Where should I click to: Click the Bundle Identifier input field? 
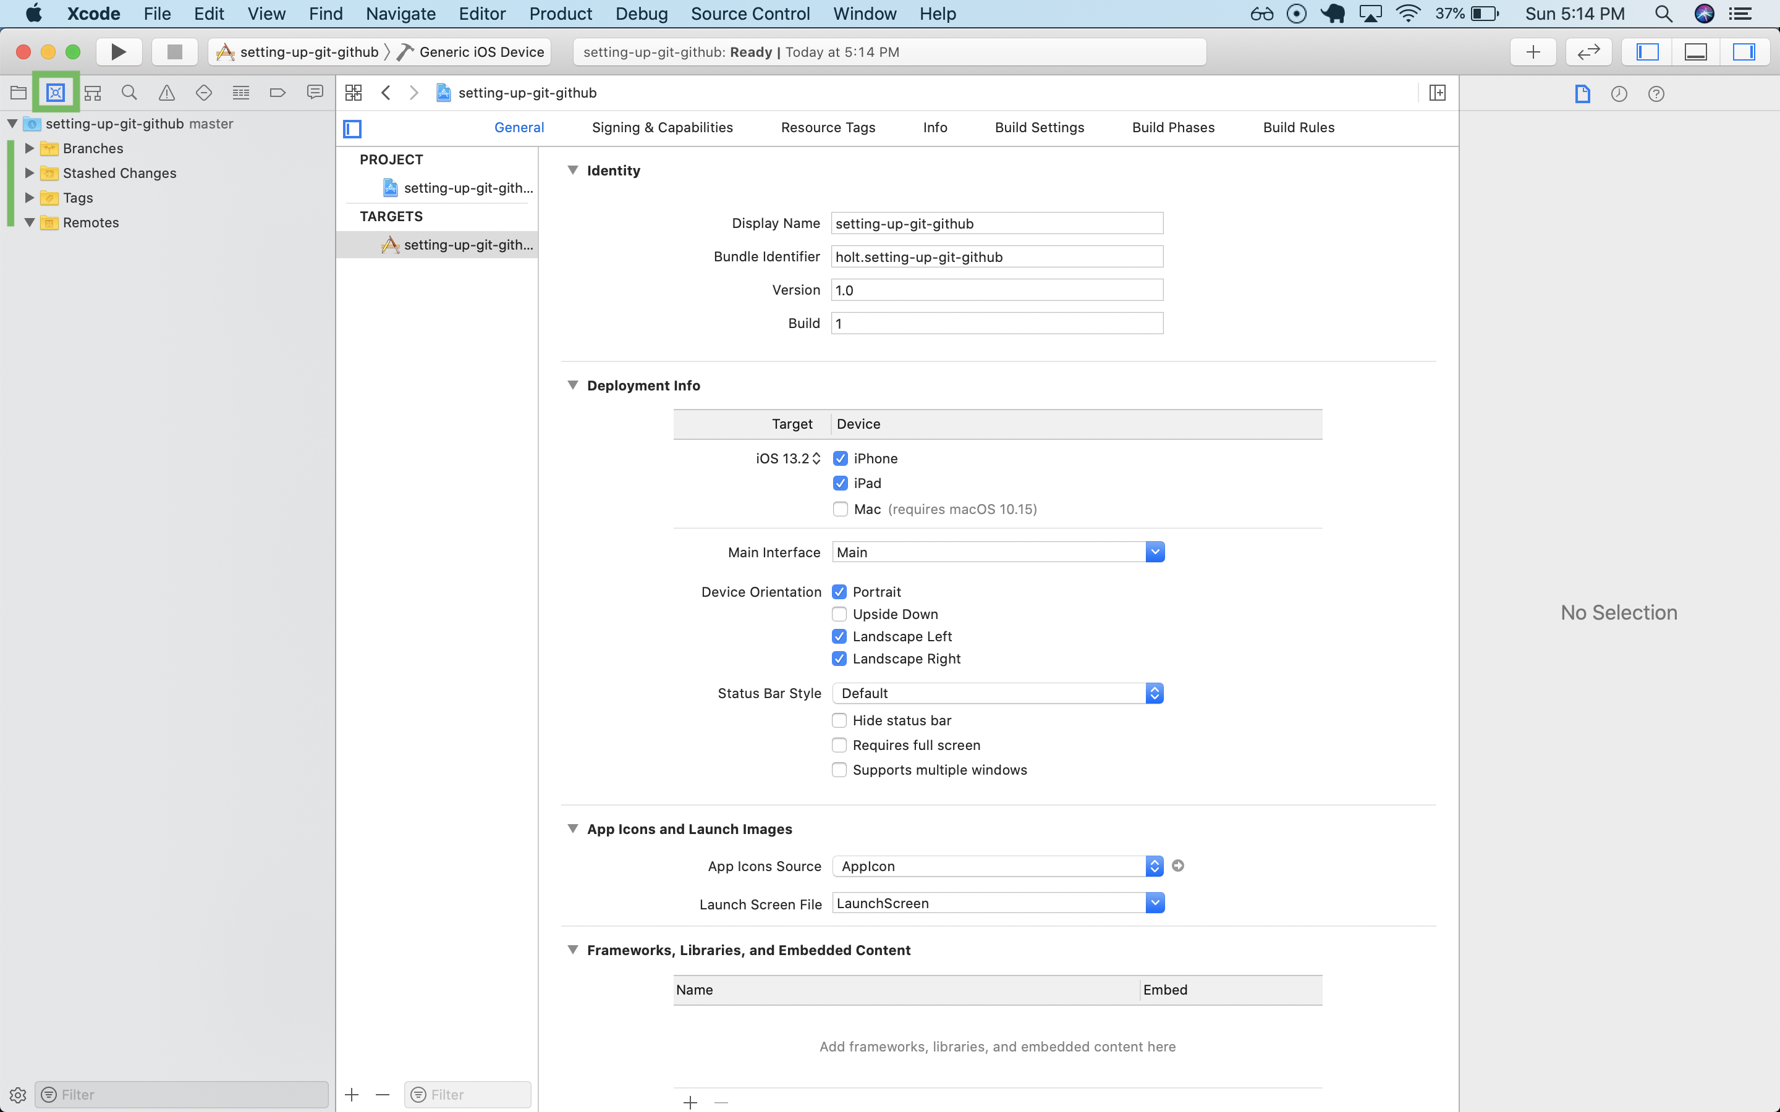997,256
